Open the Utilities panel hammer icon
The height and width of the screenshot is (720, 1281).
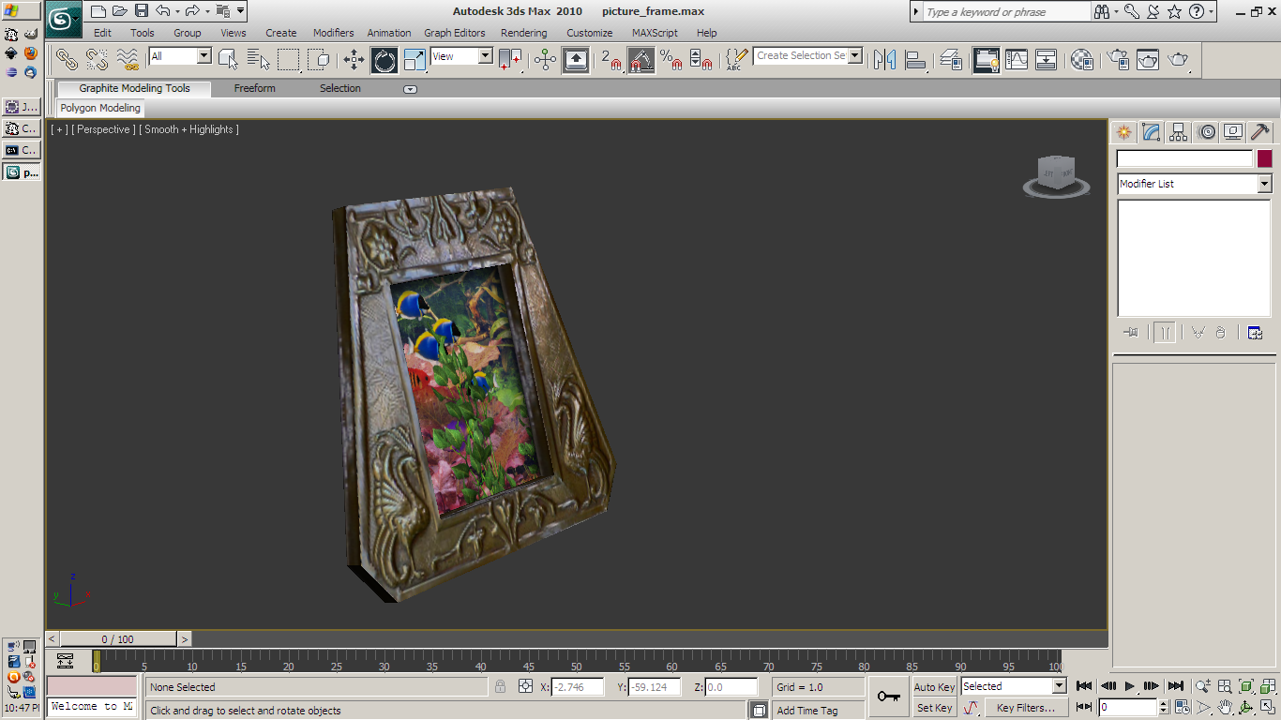(x=1260, y=132)
